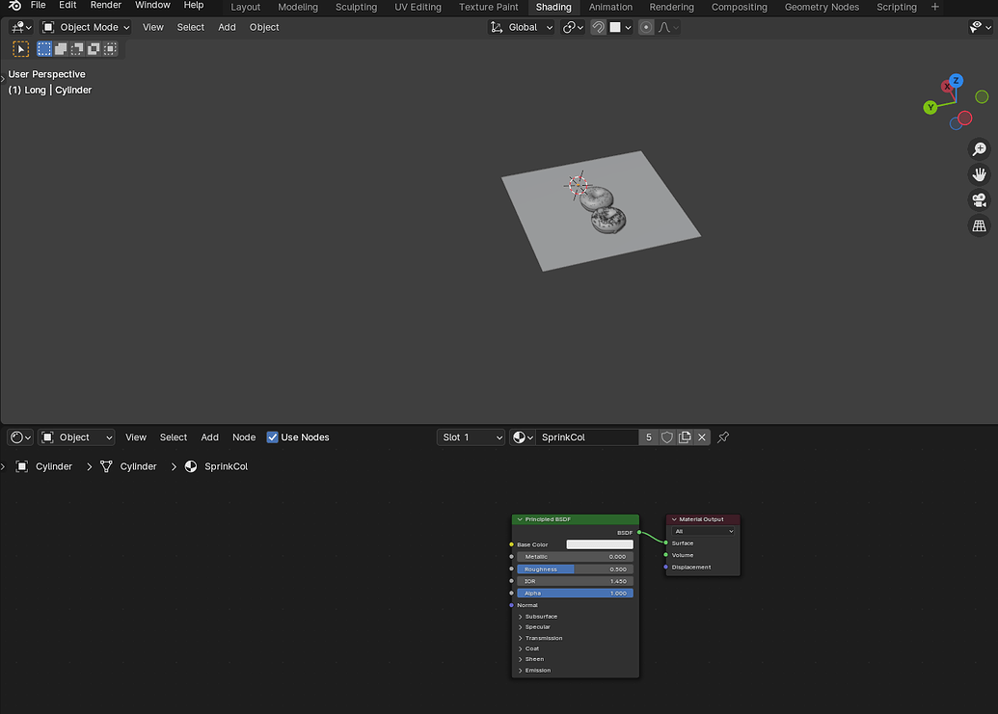Click the hand Move View icon in the sidebar

[x=979, y=174]
